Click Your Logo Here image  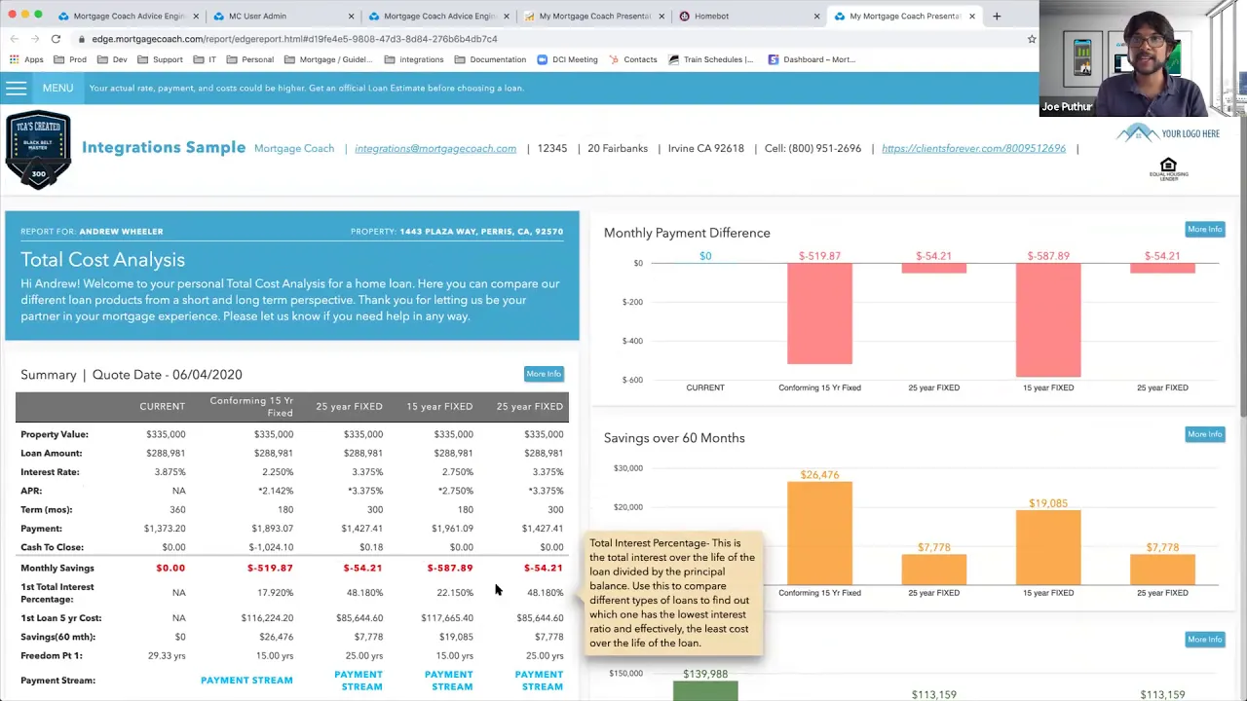[x=1168, y=133]
